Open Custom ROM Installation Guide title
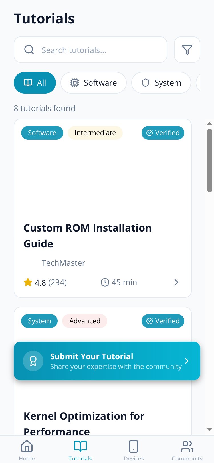This screenshot has width=214, height=463. tap(88, 236)
